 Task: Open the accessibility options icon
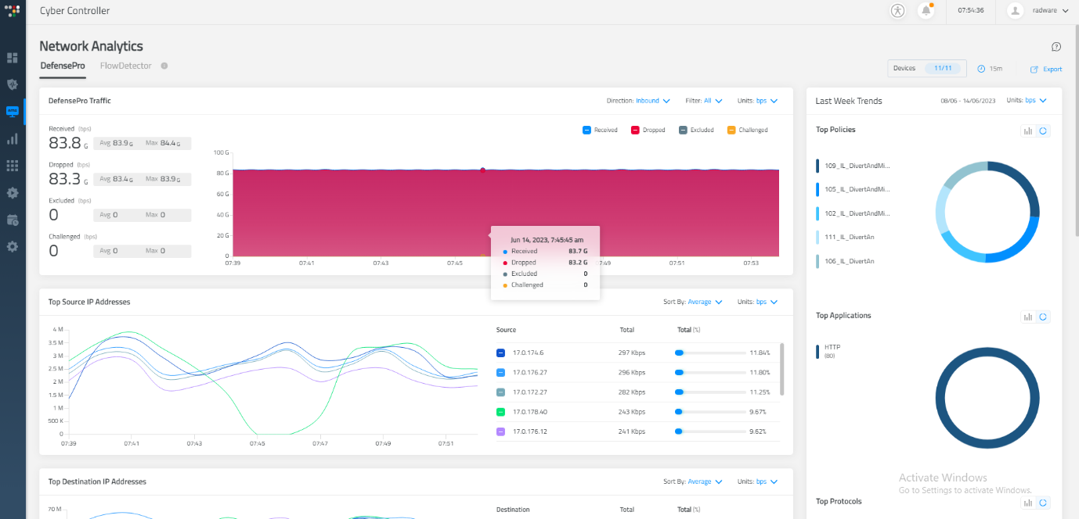tap(897, 11)
